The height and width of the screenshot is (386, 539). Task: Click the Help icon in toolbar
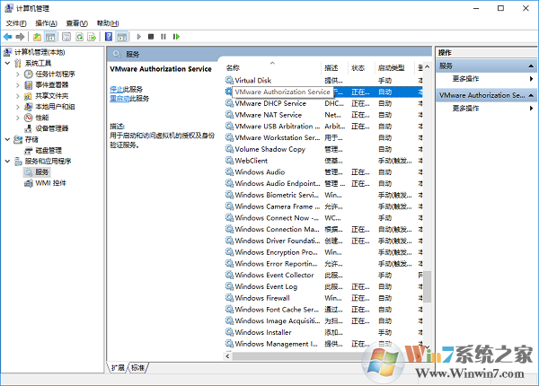coord(109,37)
